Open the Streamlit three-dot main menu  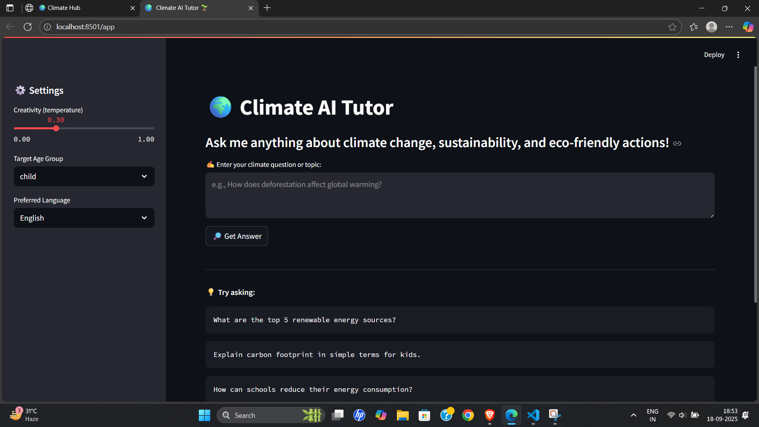coord(738,55)
